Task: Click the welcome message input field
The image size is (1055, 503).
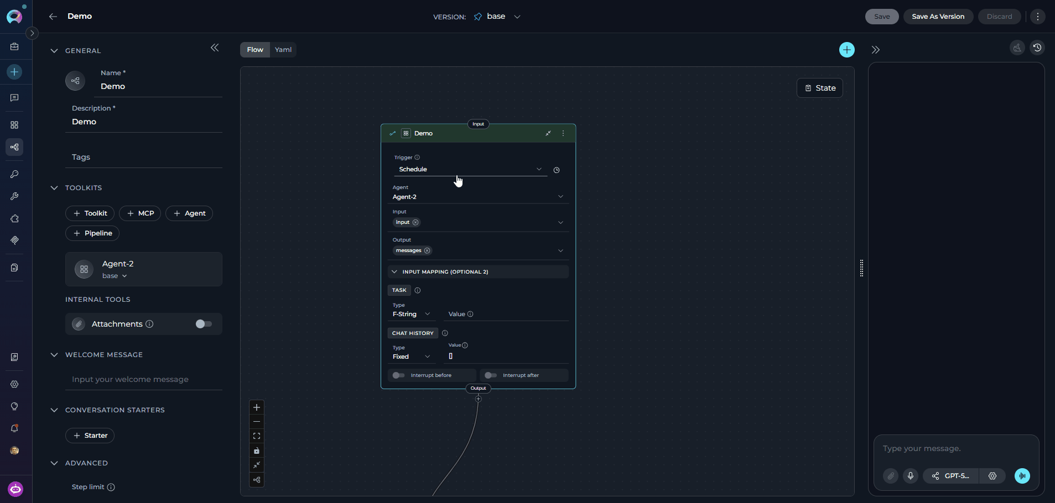Action: point(144,379)
